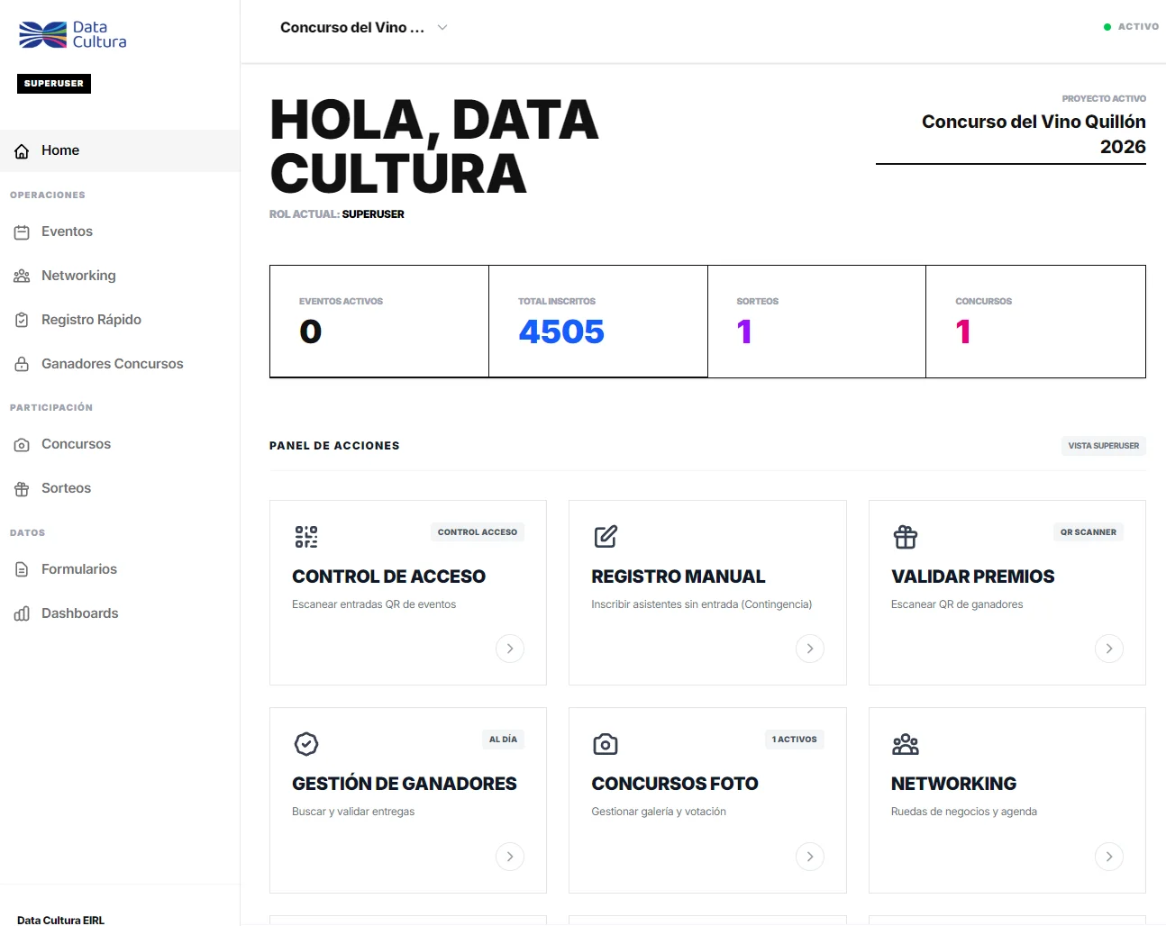Image resolution: width=1166 pixels, height=926 pixels.
Task: Click the check badge icon on Gestión de Ganadores
Action: click(306, 744)
